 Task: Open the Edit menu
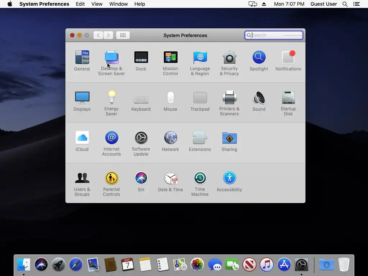pos(80,4)
